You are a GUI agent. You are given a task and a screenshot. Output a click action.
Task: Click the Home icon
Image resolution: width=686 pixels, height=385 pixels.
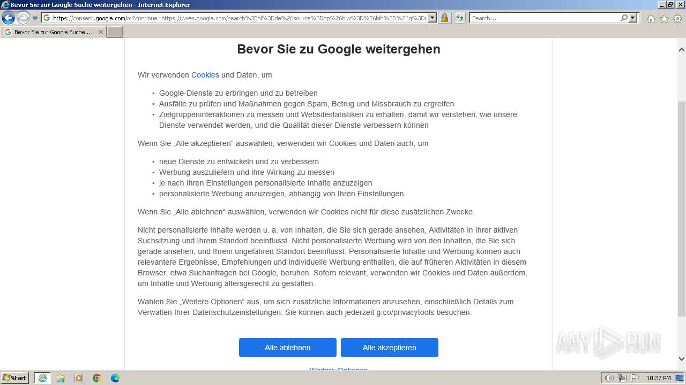pos(651,19)
